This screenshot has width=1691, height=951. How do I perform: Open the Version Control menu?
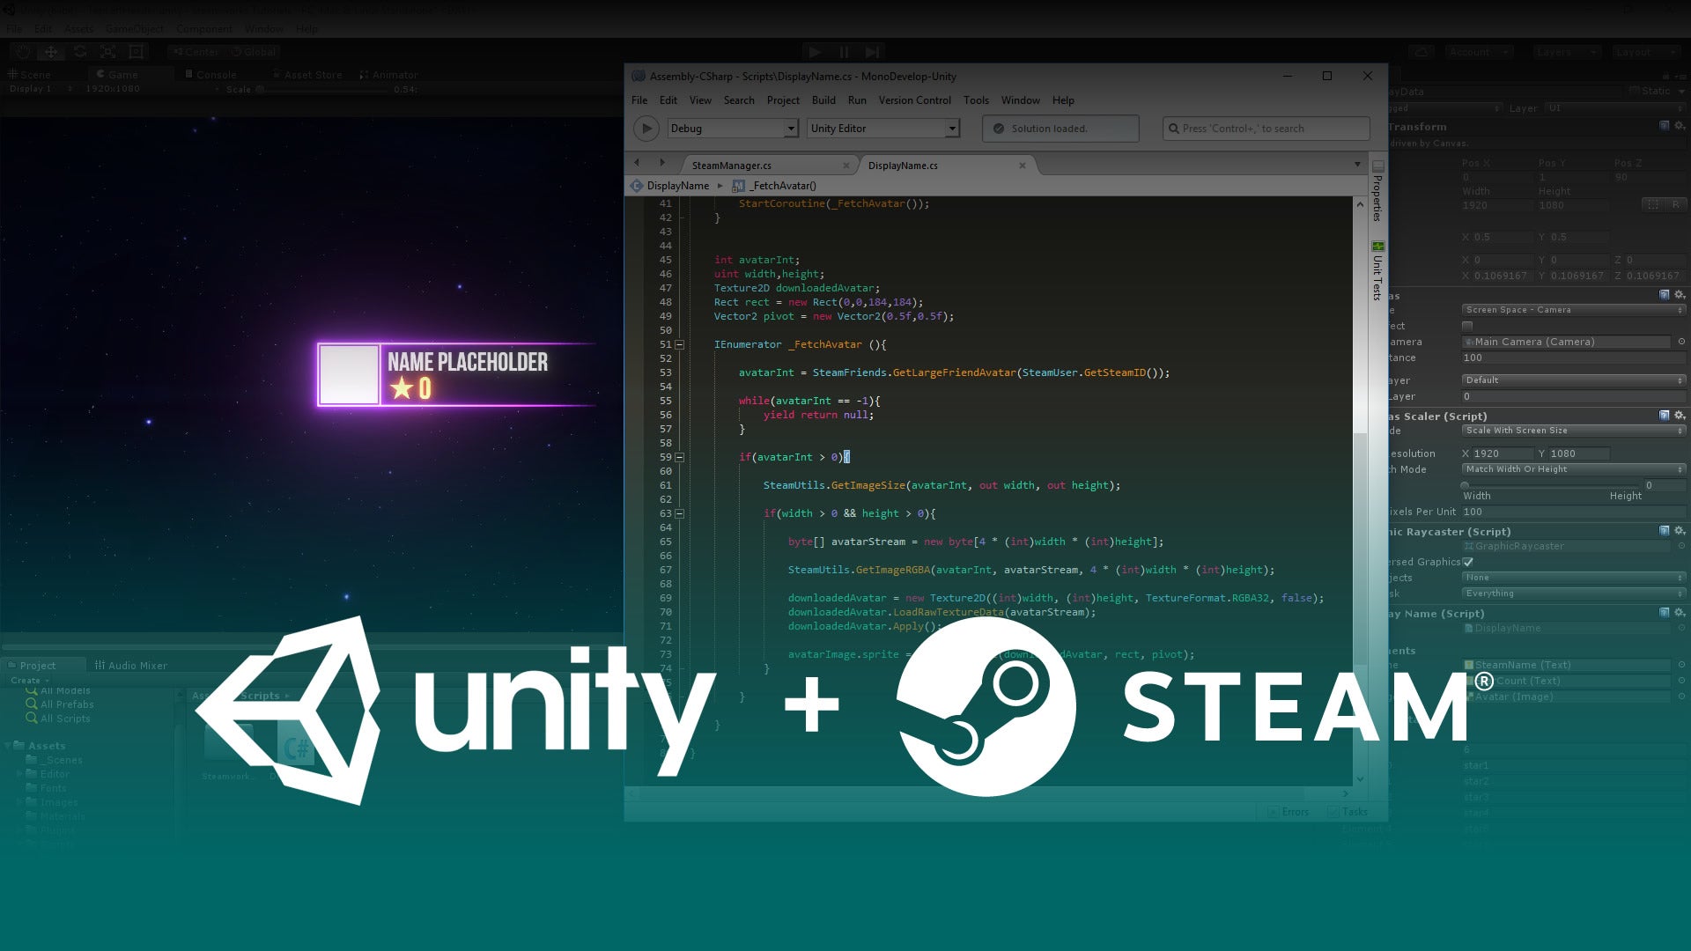[914, 100]
